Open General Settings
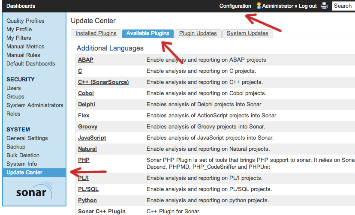Screen dimensions: 355x215 coord(27,138)
